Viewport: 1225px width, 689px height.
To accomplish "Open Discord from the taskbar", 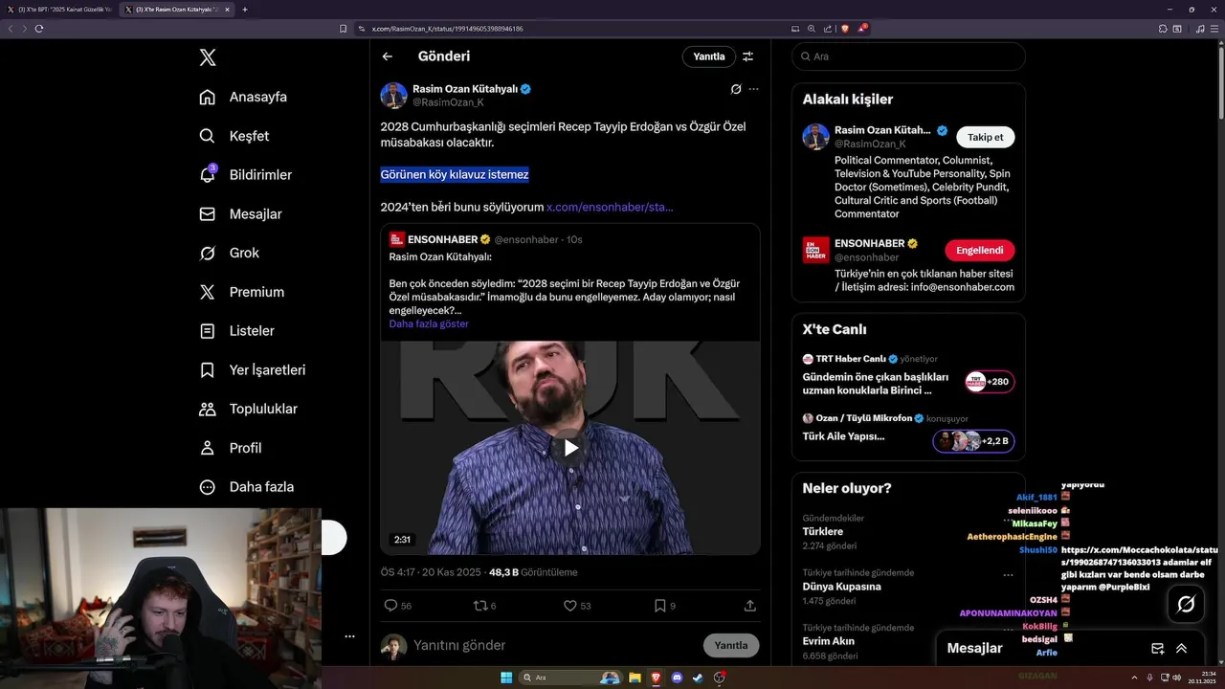I will 677,678.
